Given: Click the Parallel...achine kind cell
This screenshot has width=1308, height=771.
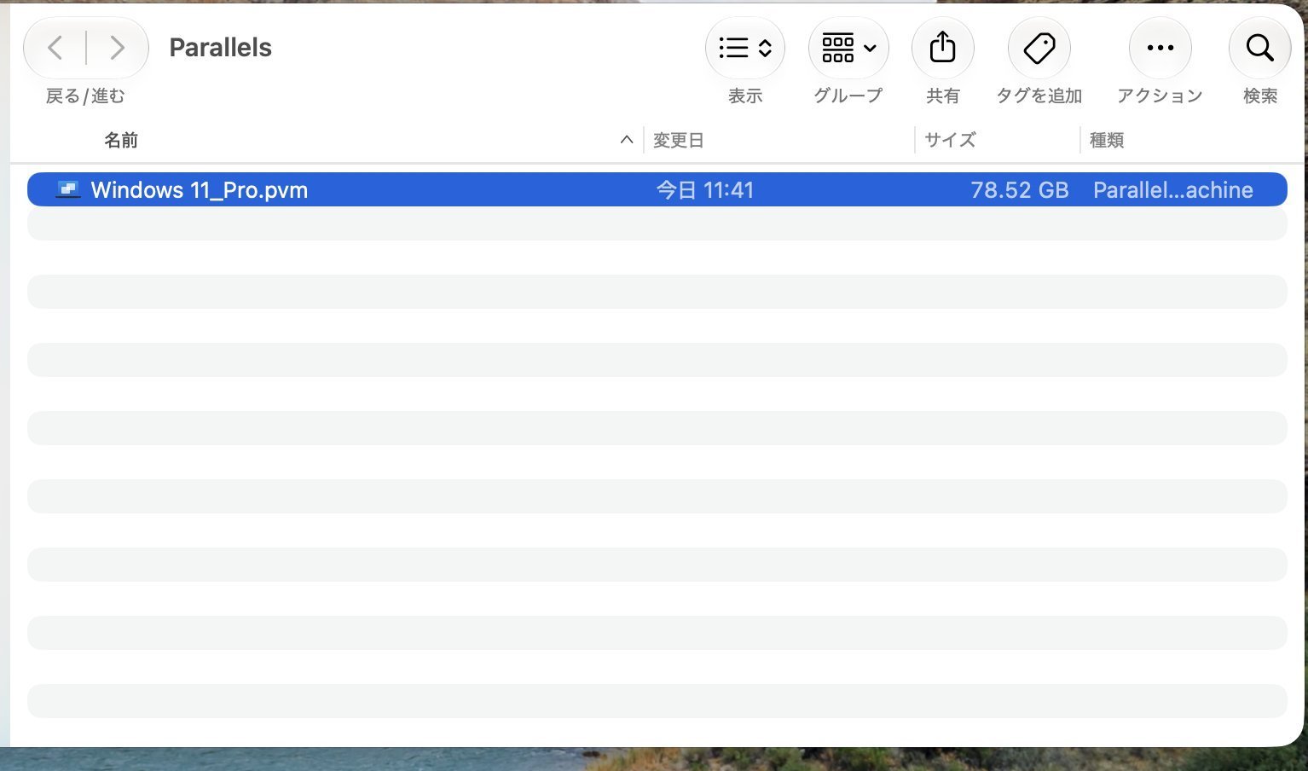Looking at the screenshot, I should click(x=1173, y=189).
